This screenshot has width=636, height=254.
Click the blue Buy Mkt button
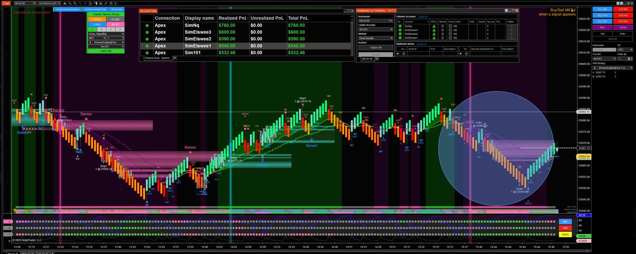point(602,9)
